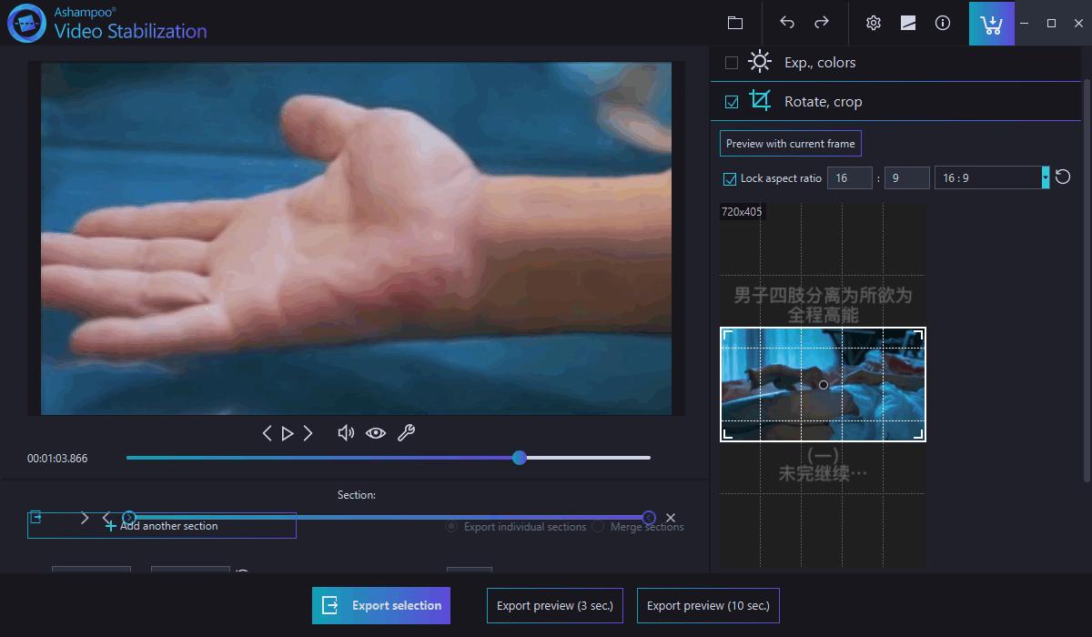This screenshot has width=1092, height=637.
Task: Click the 00:01:03.866 timecode
Action: (x=57, y=459)
